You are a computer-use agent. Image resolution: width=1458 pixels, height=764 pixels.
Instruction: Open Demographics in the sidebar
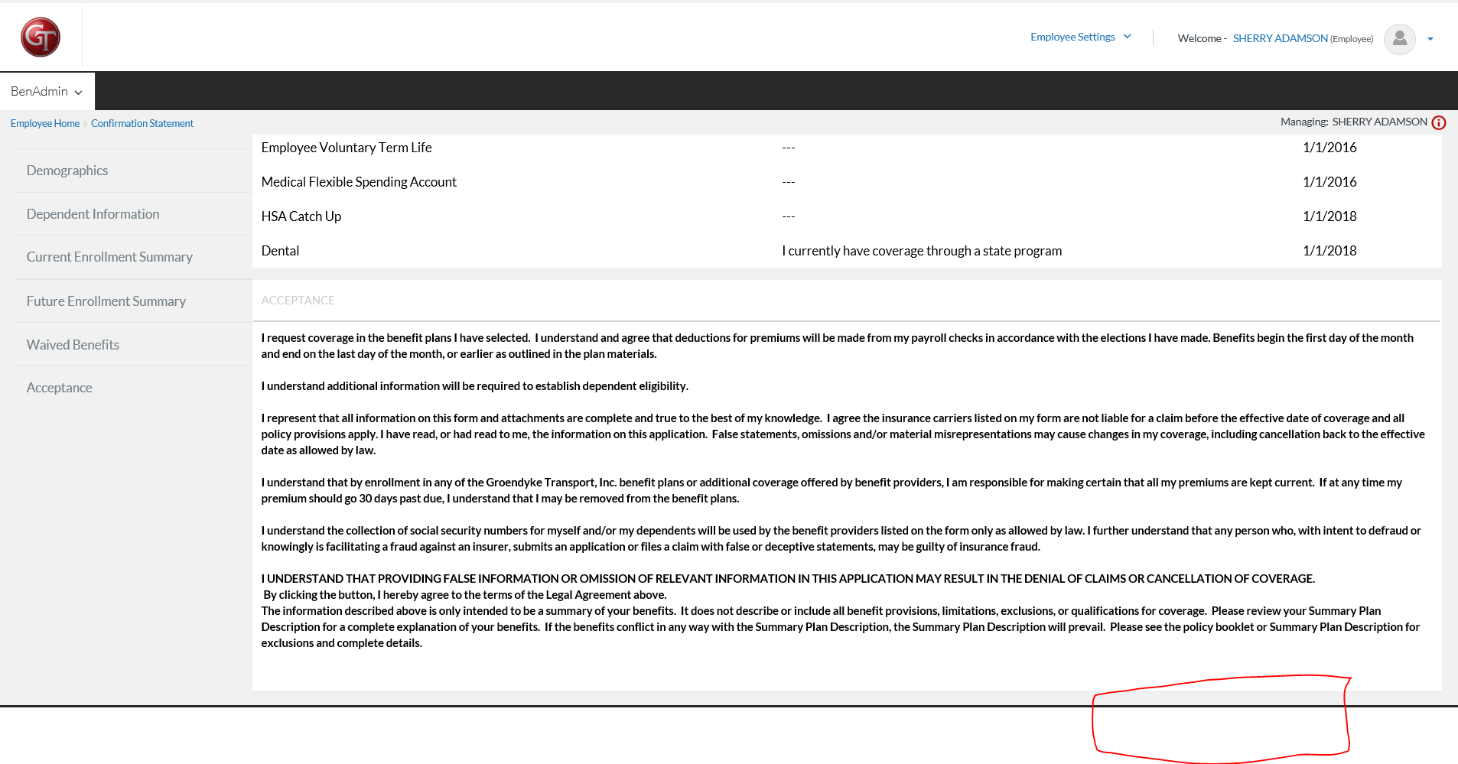67,171
